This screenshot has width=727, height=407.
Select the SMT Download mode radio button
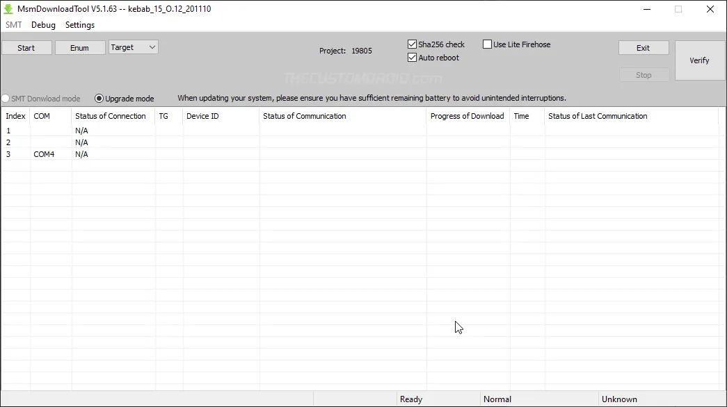pos(5,98)
